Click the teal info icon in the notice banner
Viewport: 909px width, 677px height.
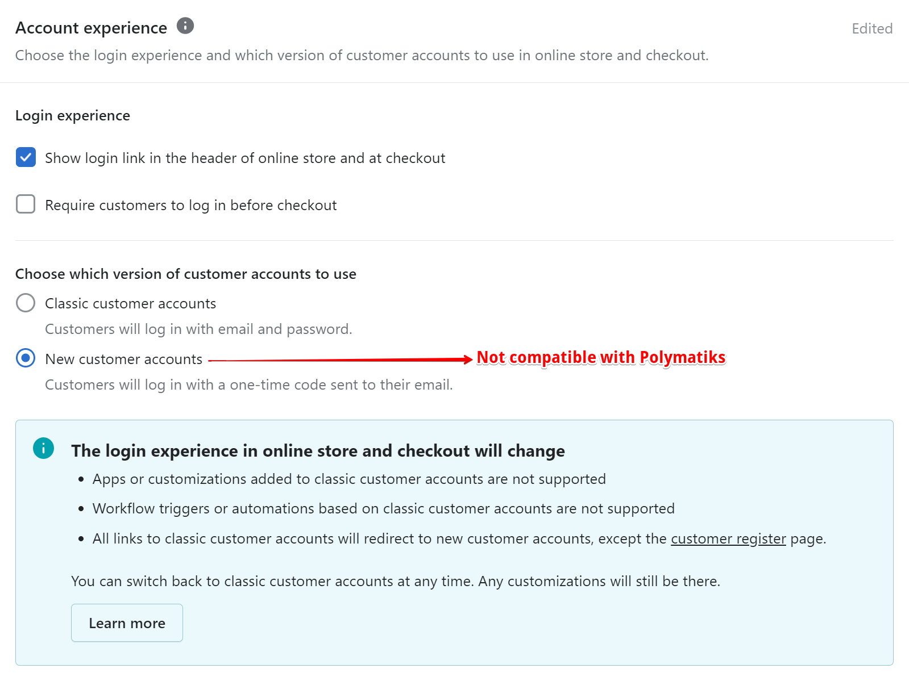point(43,448)
